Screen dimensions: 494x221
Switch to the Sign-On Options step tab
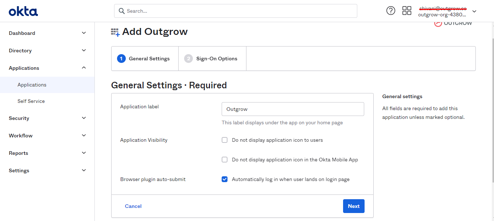coord(212,59)
